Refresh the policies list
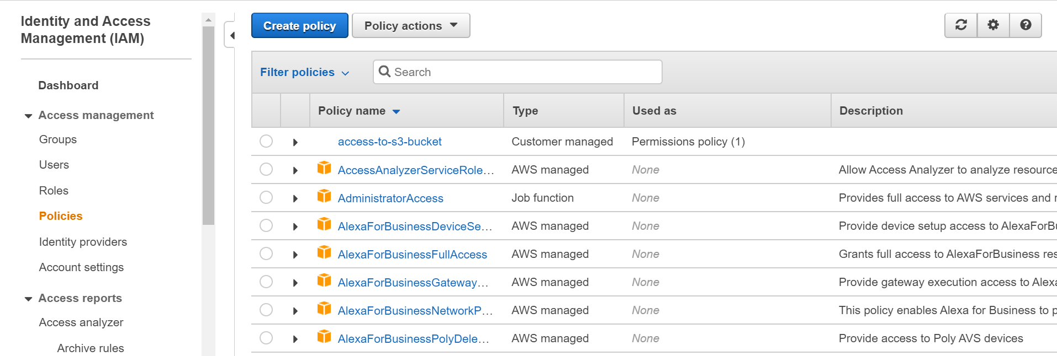This screenshot has width=1057, height=356. point(961,25)
